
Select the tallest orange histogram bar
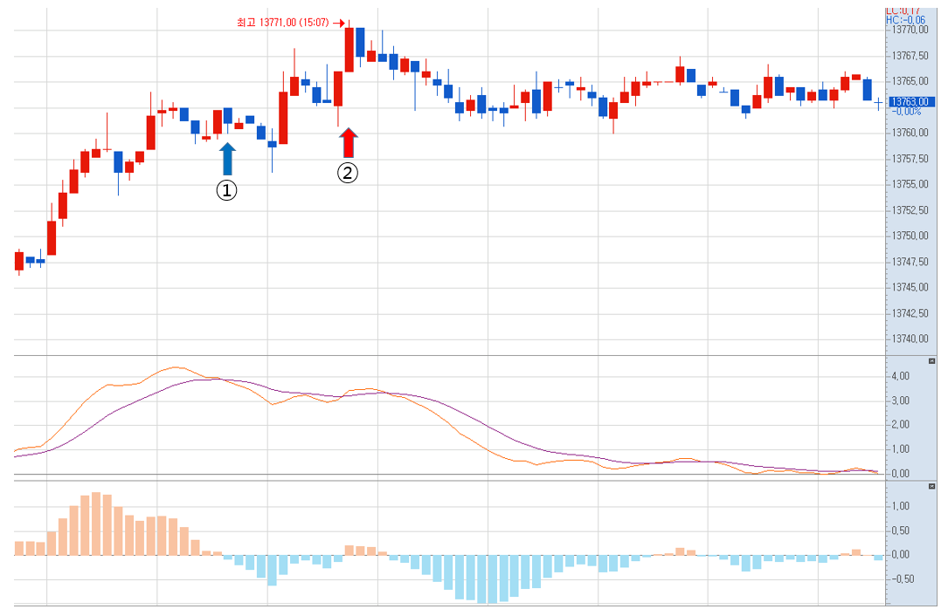[96, 524]
